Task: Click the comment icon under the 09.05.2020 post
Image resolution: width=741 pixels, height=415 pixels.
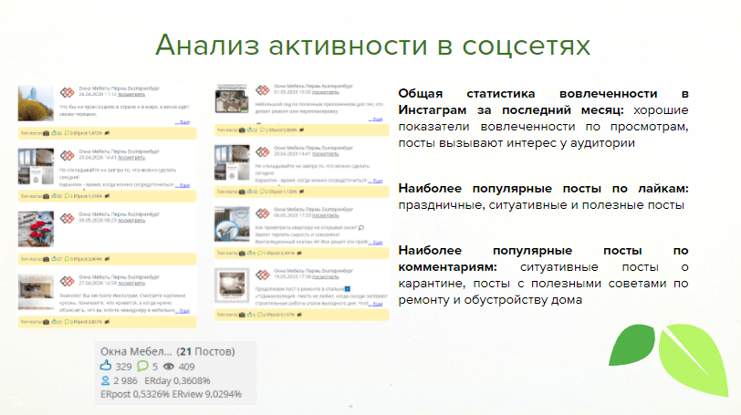Action: click(67, 259)
